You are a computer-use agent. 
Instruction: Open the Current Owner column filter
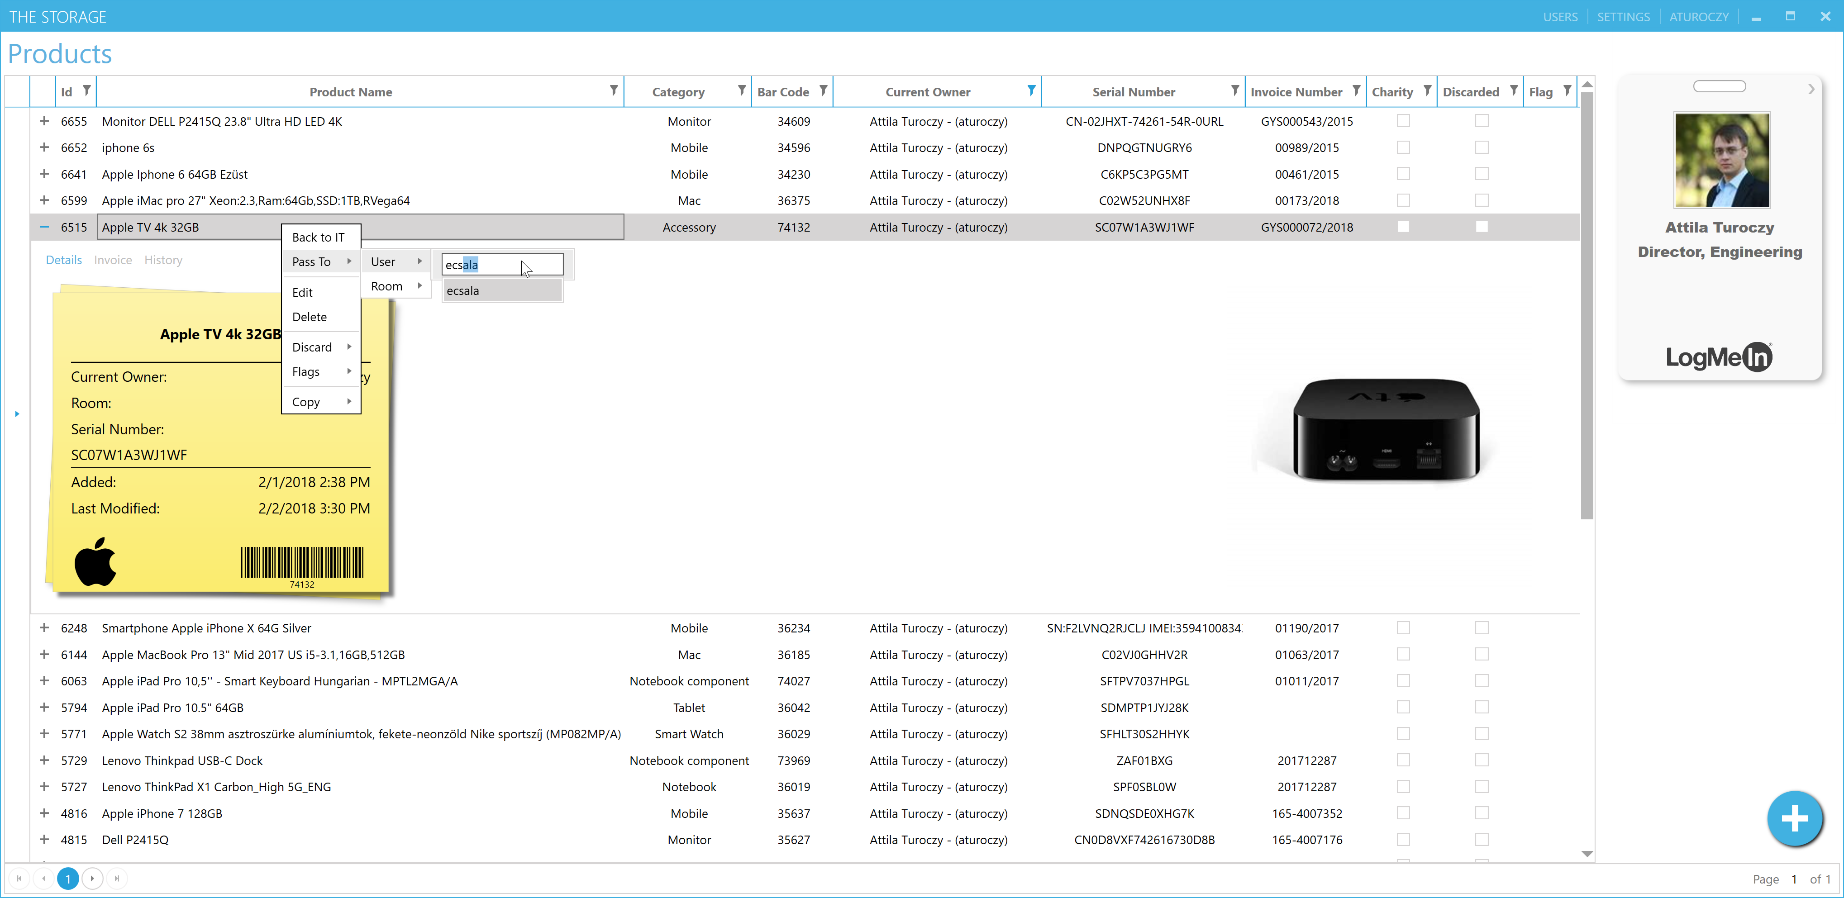tap(1031, 91)
